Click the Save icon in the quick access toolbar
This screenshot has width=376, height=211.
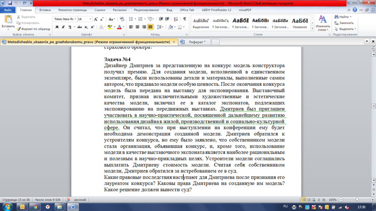pos(9,3)
